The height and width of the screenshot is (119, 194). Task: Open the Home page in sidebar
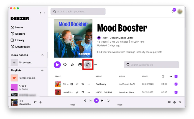pyautogui.click(x=17, y=27)
